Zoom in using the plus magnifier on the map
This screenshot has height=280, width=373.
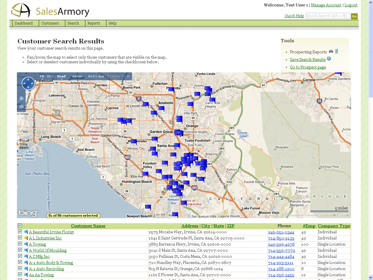click(21, 99)
